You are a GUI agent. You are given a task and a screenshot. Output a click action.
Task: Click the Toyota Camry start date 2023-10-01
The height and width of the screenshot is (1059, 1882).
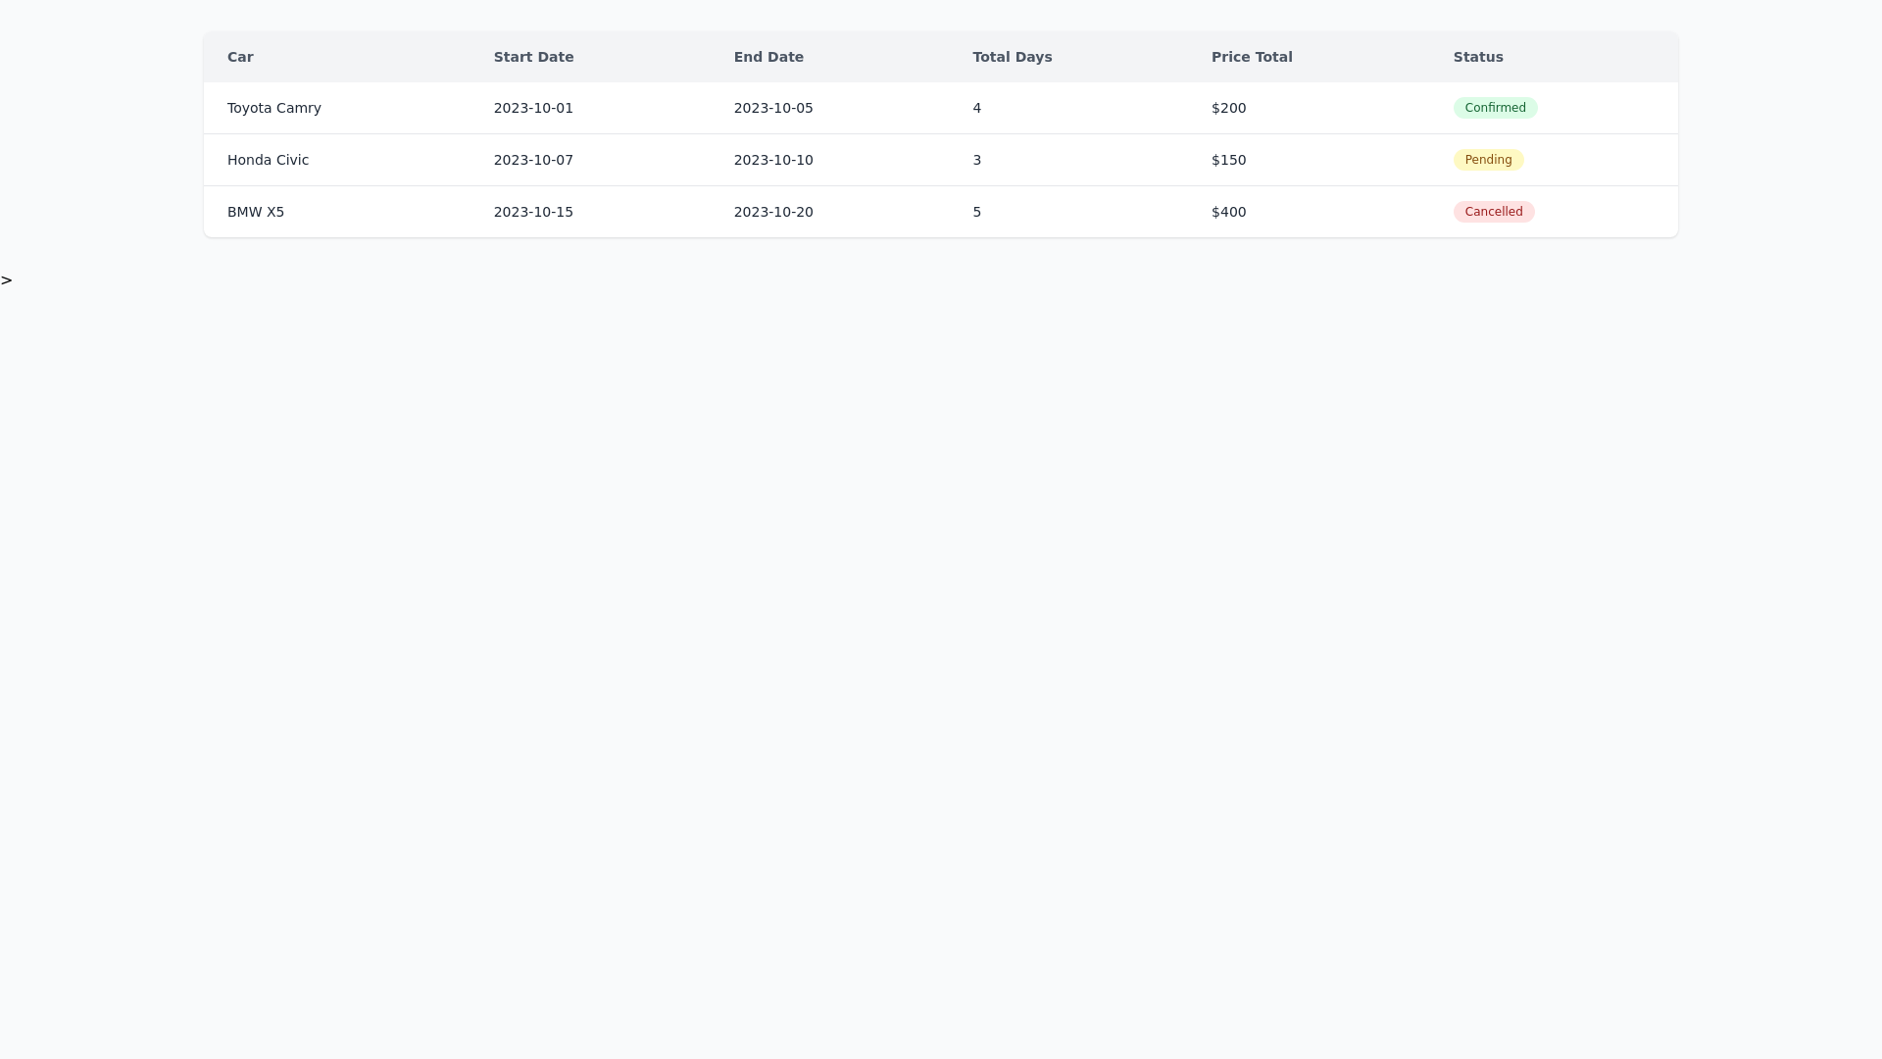click(x=533, y=108)
